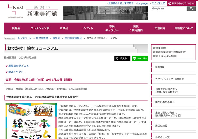The height and width of the screenshot is (139, 198).
Task: Go to 新潟市トップページへ button
Action: [182, 3]
